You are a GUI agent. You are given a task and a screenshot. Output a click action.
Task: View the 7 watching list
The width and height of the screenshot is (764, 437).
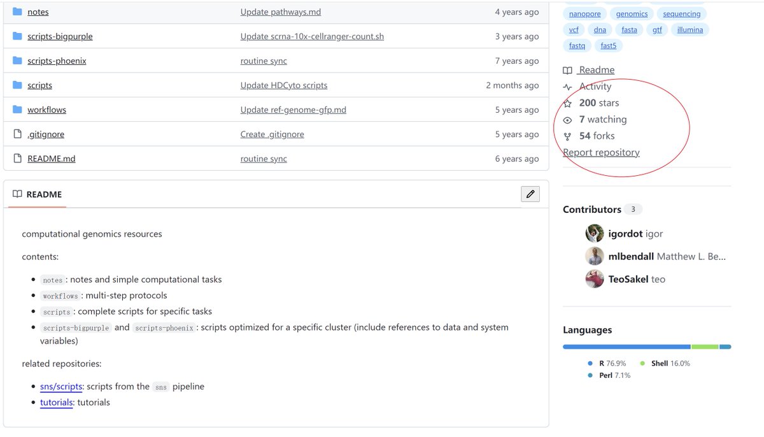(x=603, y=120)
